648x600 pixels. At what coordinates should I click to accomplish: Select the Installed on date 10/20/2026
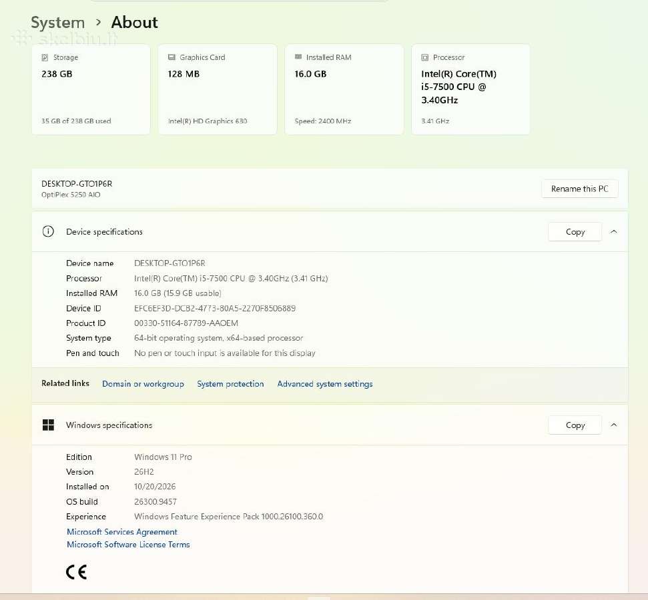coord(155,487)
